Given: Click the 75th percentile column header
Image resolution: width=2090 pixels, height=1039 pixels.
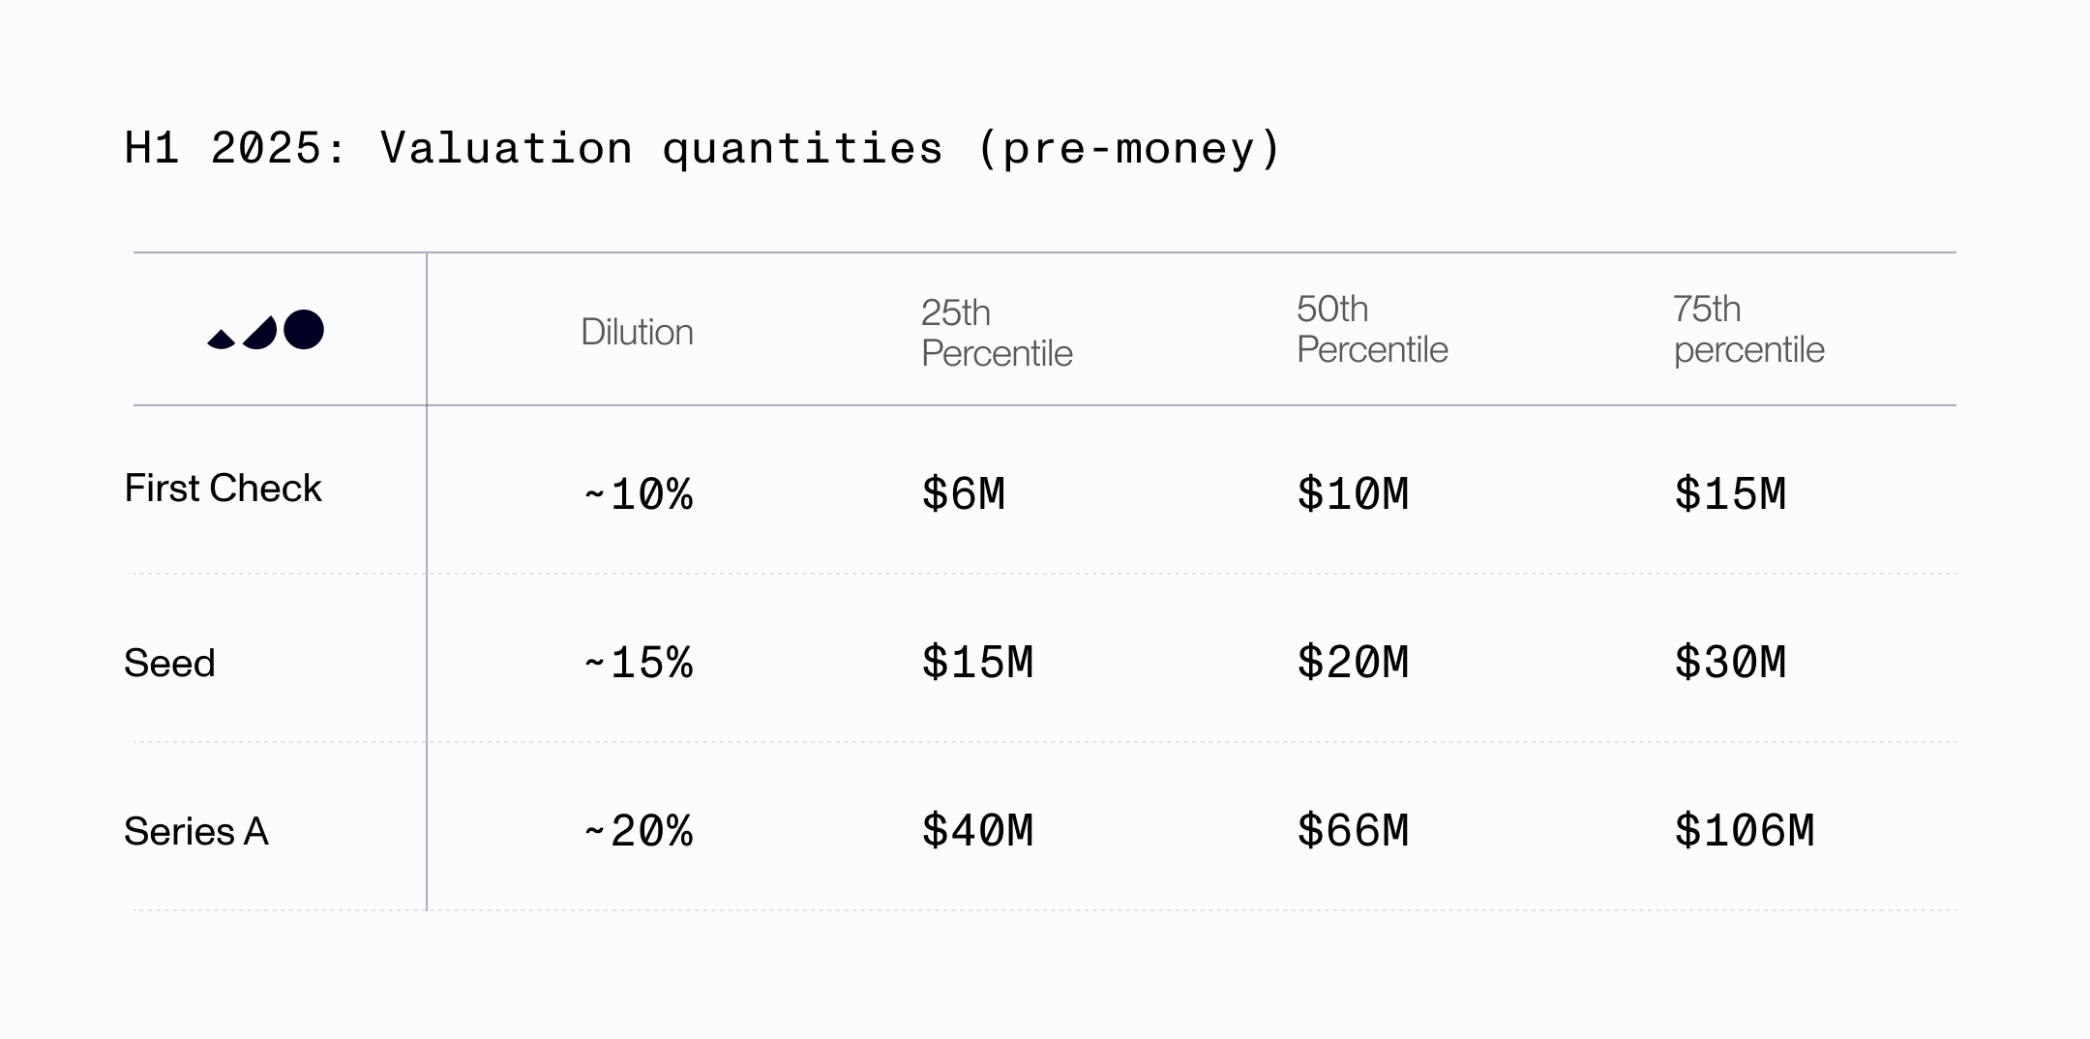Looking at the screenshot, I should click(1748, 329).
